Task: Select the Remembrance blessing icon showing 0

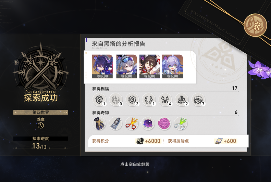Action: point(115,100)
